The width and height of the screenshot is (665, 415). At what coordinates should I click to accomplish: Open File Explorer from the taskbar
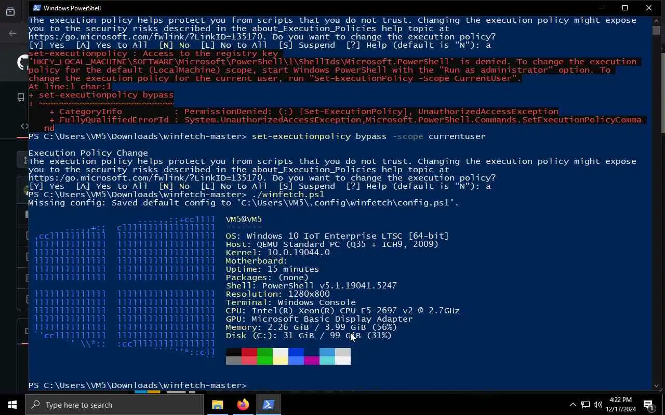217,405
